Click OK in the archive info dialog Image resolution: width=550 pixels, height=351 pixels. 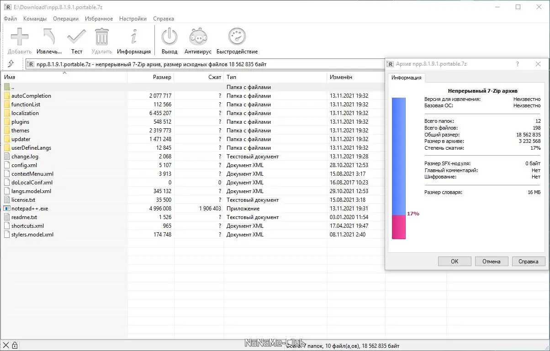(x=455, y=262)
